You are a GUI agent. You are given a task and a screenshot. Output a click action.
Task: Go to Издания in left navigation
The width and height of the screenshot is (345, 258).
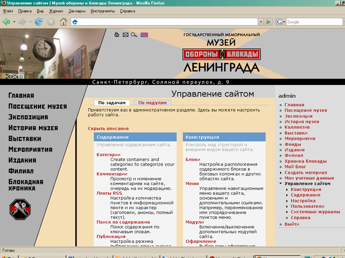[22, 160]
